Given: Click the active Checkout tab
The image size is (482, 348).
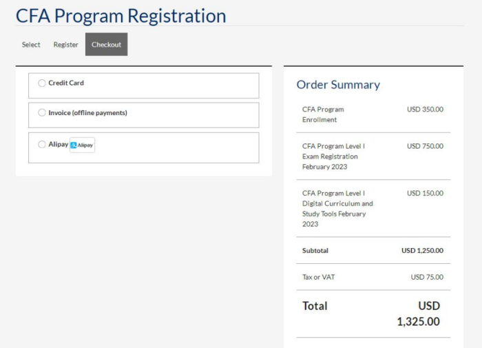Looking at the screenshot, I should pyautogui.click(x=106, y=45).
